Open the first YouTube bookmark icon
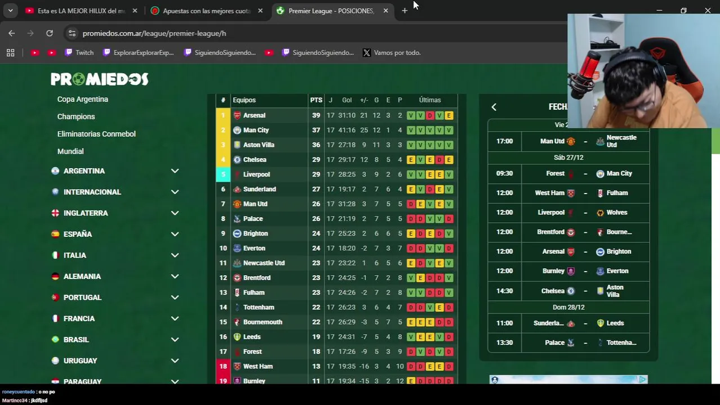 click(35, 52)
